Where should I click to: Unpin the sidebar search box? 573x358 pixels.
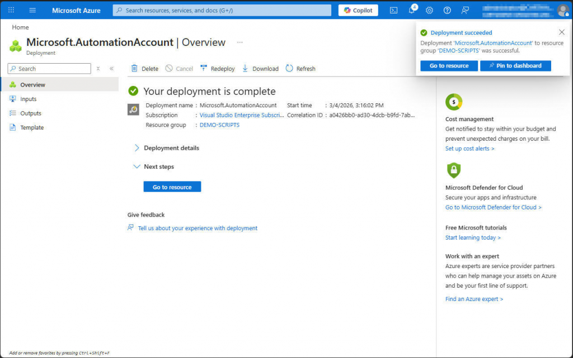(x=98, y=68)
